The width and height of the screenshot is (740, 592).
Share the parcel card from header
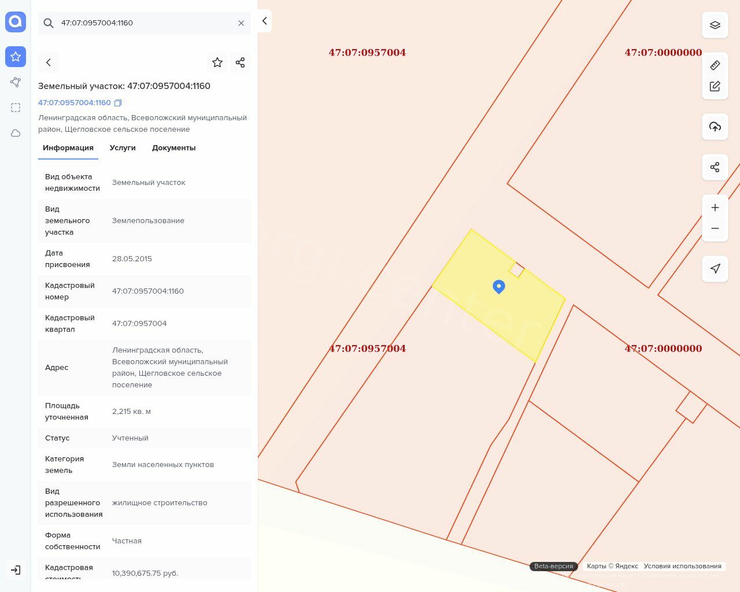(x=240, y=62)
